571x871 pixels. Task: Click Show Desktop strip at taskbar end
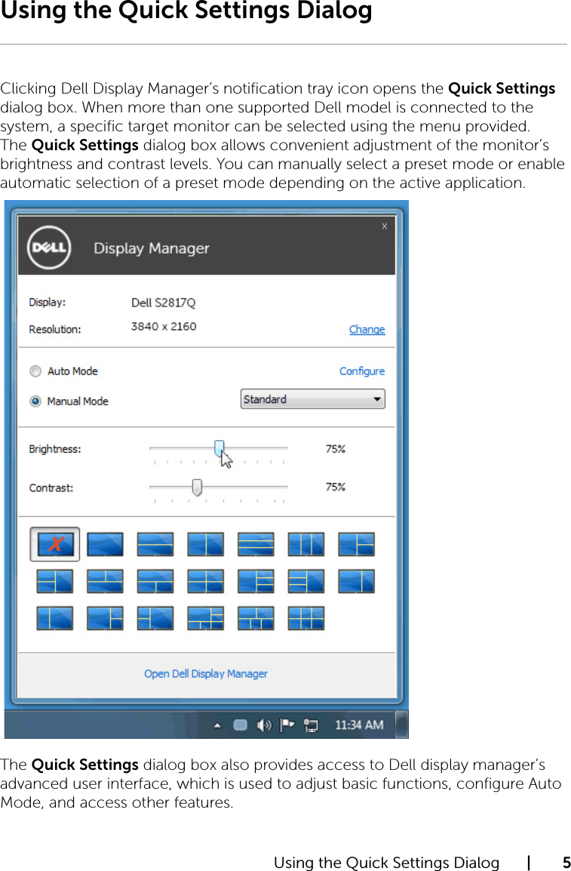point(402,725)
